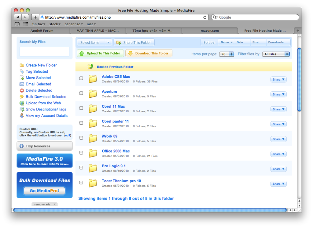
Task: Sort files by Date
Action: click(x=240, y=42)
